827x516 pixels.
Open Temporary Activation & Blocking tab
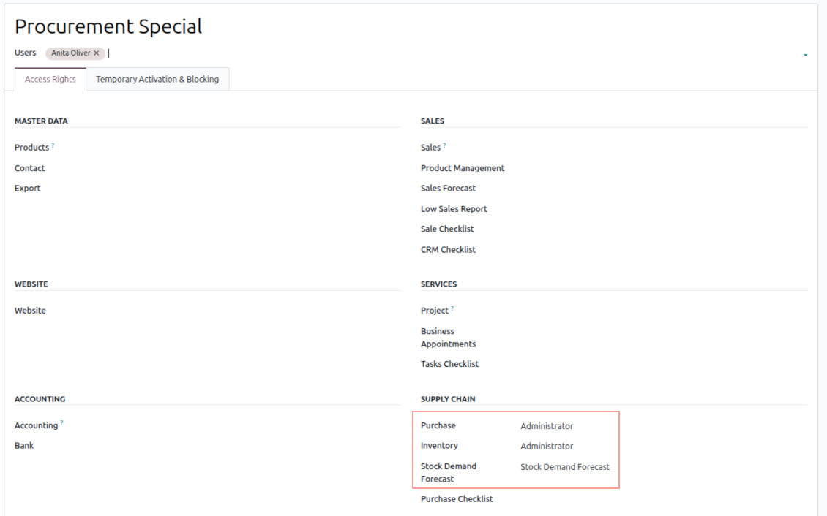click(157, 80)
